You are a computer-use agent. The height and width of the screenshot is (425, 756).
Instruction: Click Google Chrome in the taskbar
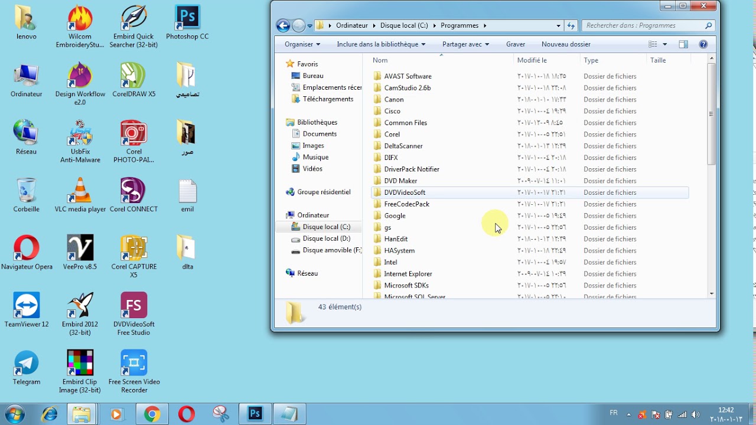[x=152, y=414]
